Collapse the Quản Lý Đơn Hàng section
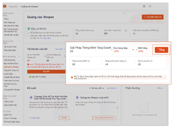 [x=19, y=13]
